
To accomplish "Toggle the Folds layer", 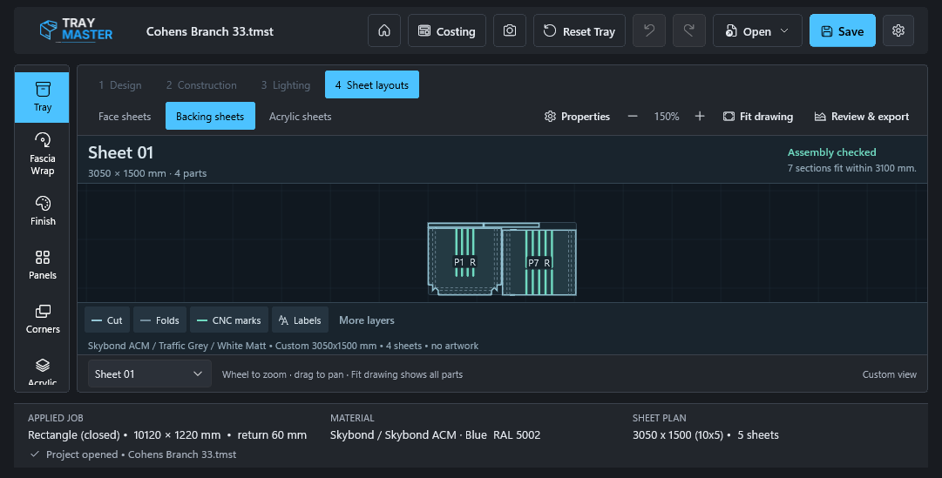I will [159, 320].
